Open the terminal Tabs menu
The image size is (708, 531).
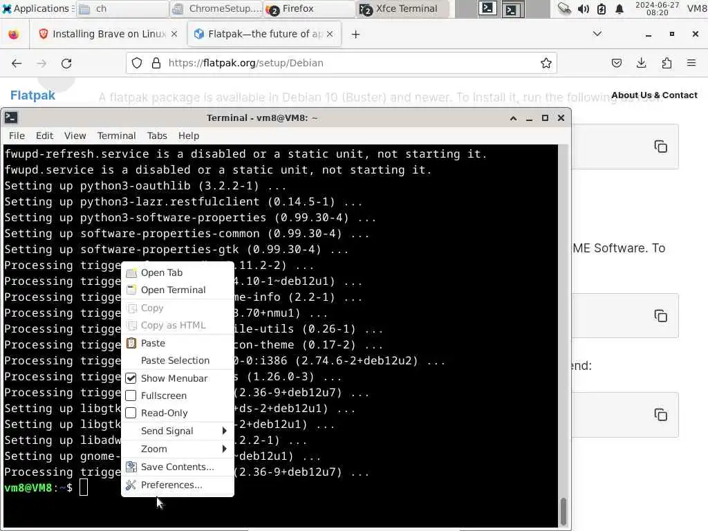157,136
